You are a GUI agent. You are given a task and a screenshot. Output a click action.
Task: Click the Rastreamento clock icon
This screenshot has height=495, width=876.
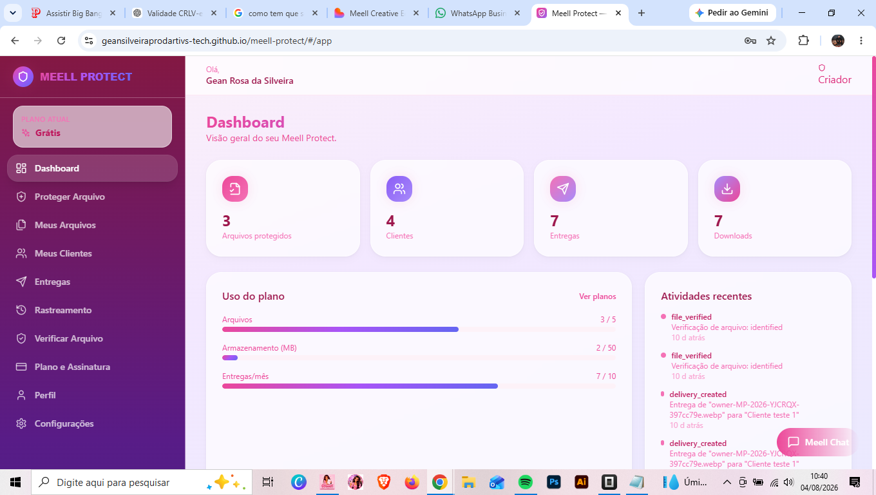[21, 310]
